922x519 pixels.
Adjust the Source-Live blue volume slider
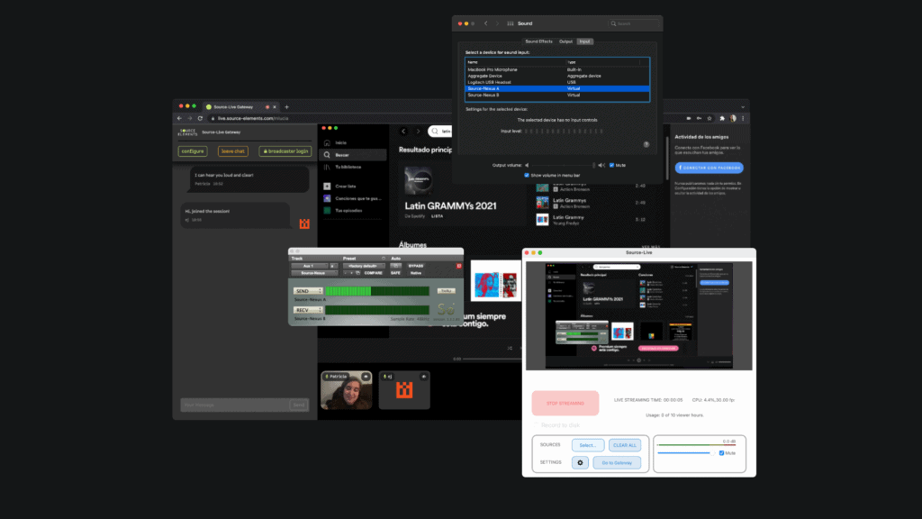tap(686, 453)
